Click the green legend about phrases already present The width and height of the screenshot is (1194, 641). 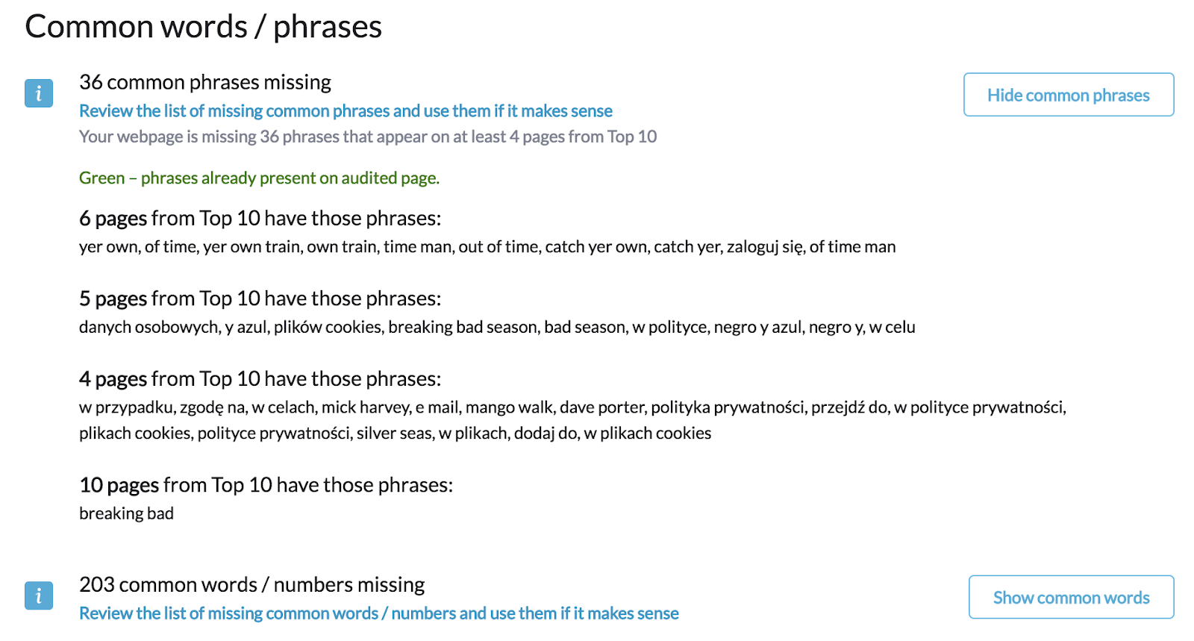pyautogui.click(x=260, y=178)
